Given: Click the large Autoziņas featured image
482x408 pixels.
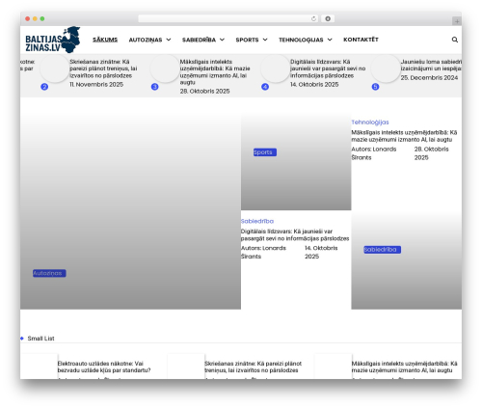Looking at the screenshot, I should click(130, 210).
